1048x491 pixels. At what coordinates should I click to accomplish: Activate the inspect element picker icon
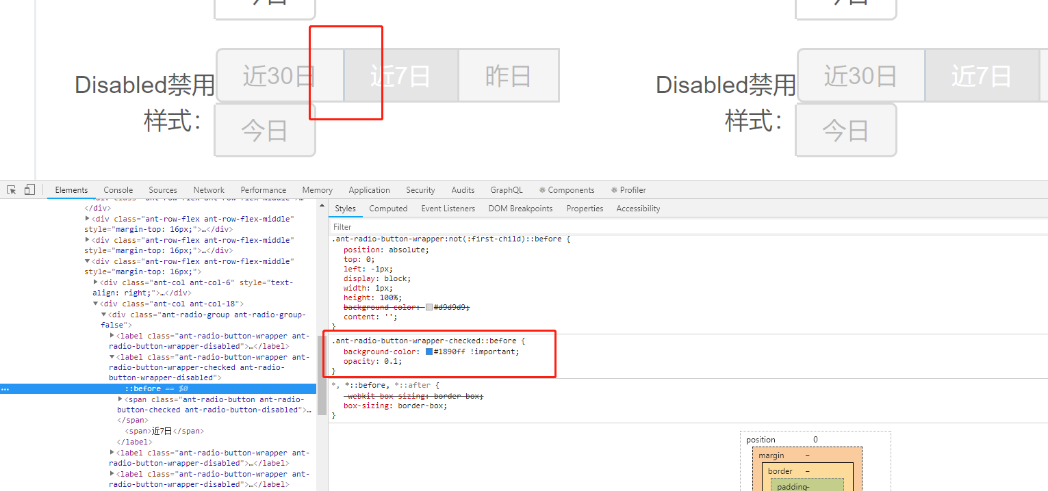pos(12,189)
